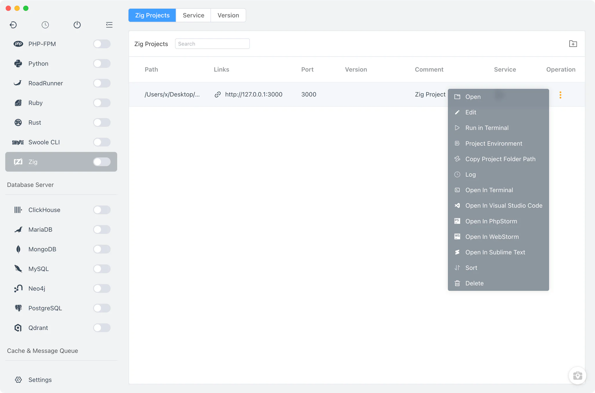Choose Log from the context menu

tap(498, 174)
